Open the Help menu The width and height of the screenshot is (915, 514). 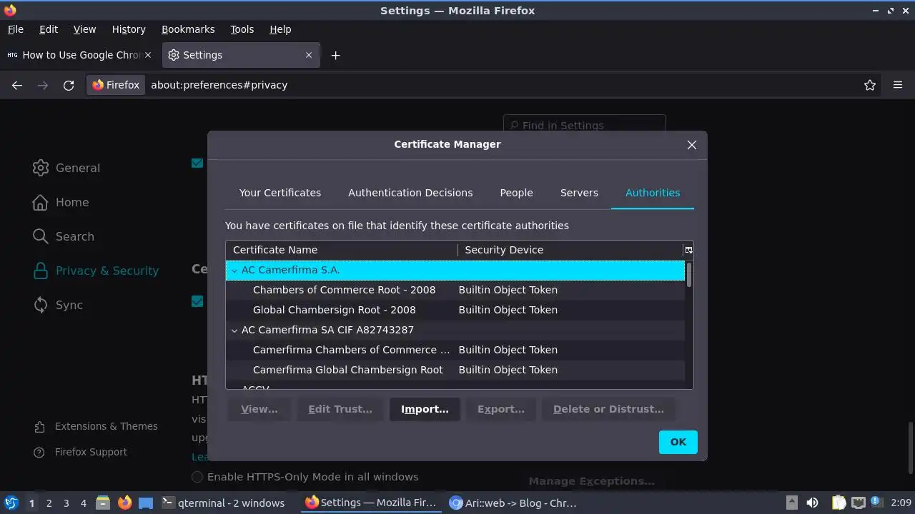(x=280, y=29)
